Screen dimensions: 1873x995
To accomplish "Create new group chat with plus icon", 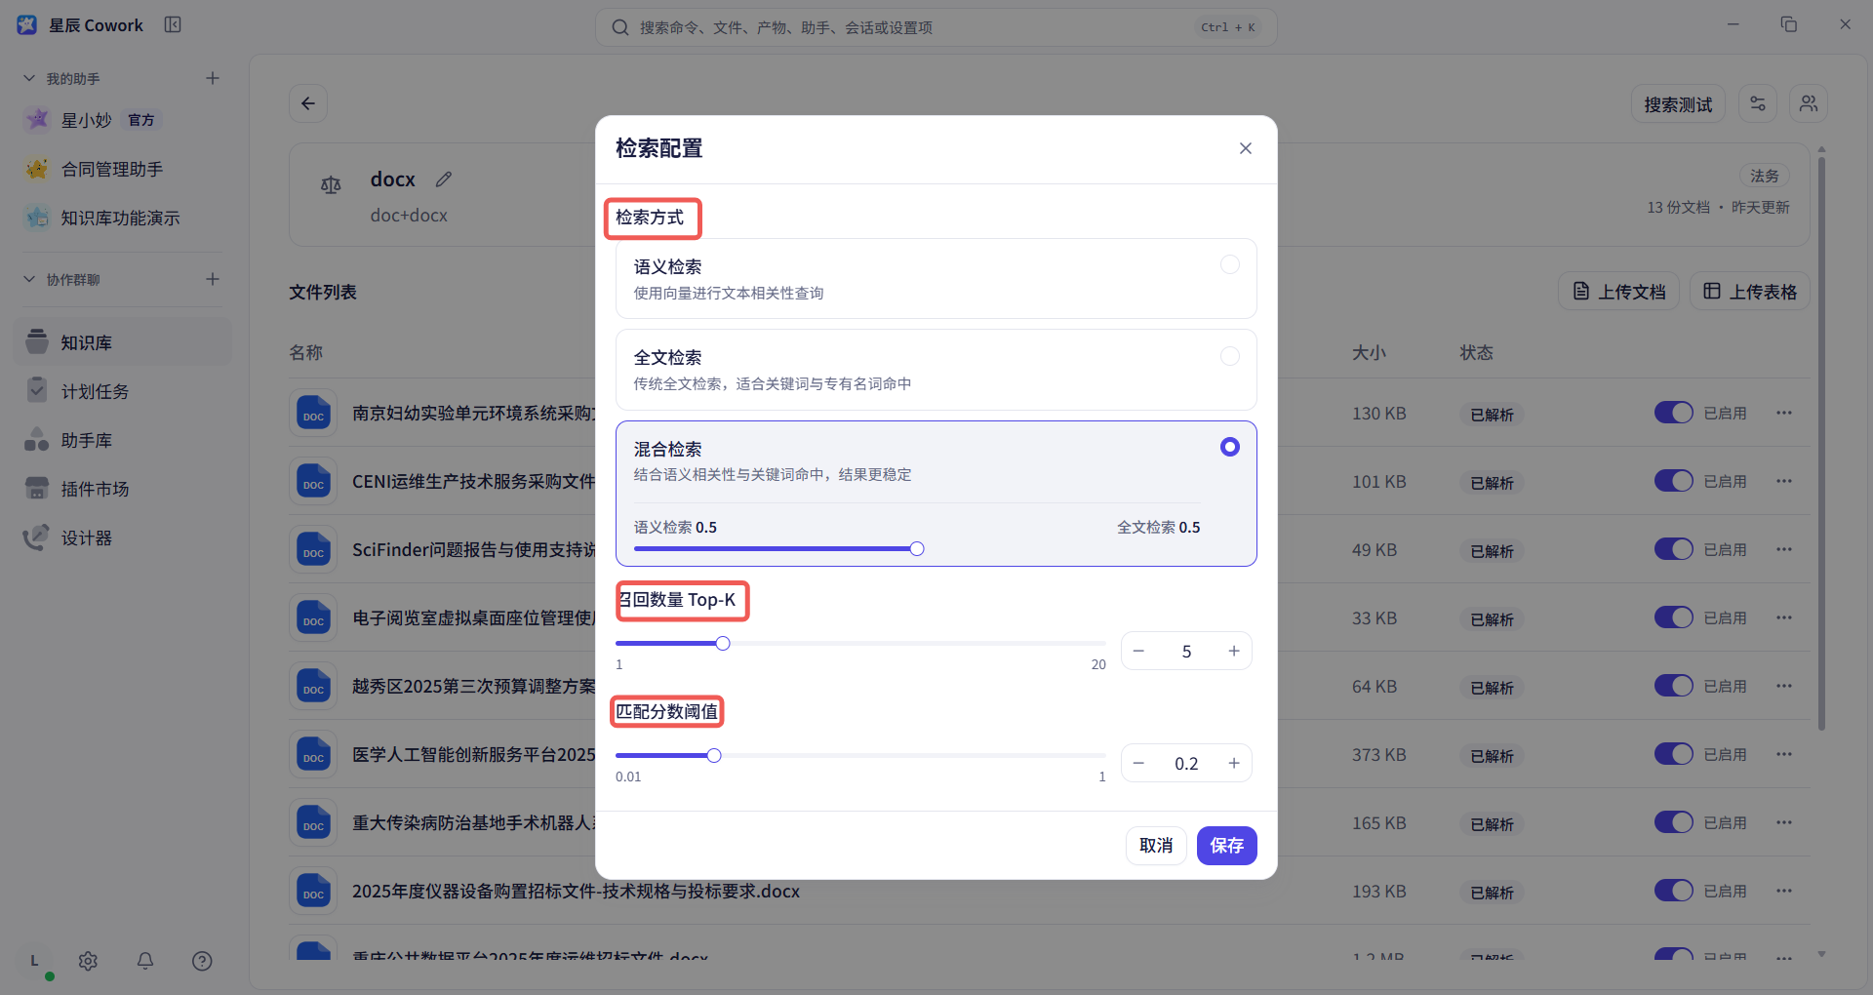I will (x=213, y=279).
